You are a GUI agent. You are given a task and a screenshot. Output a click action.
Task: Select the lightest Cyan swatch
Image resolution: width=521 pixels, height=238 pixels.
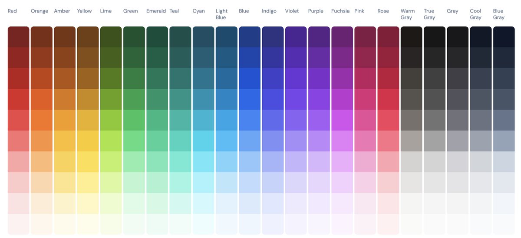click(x=204, y=224)
